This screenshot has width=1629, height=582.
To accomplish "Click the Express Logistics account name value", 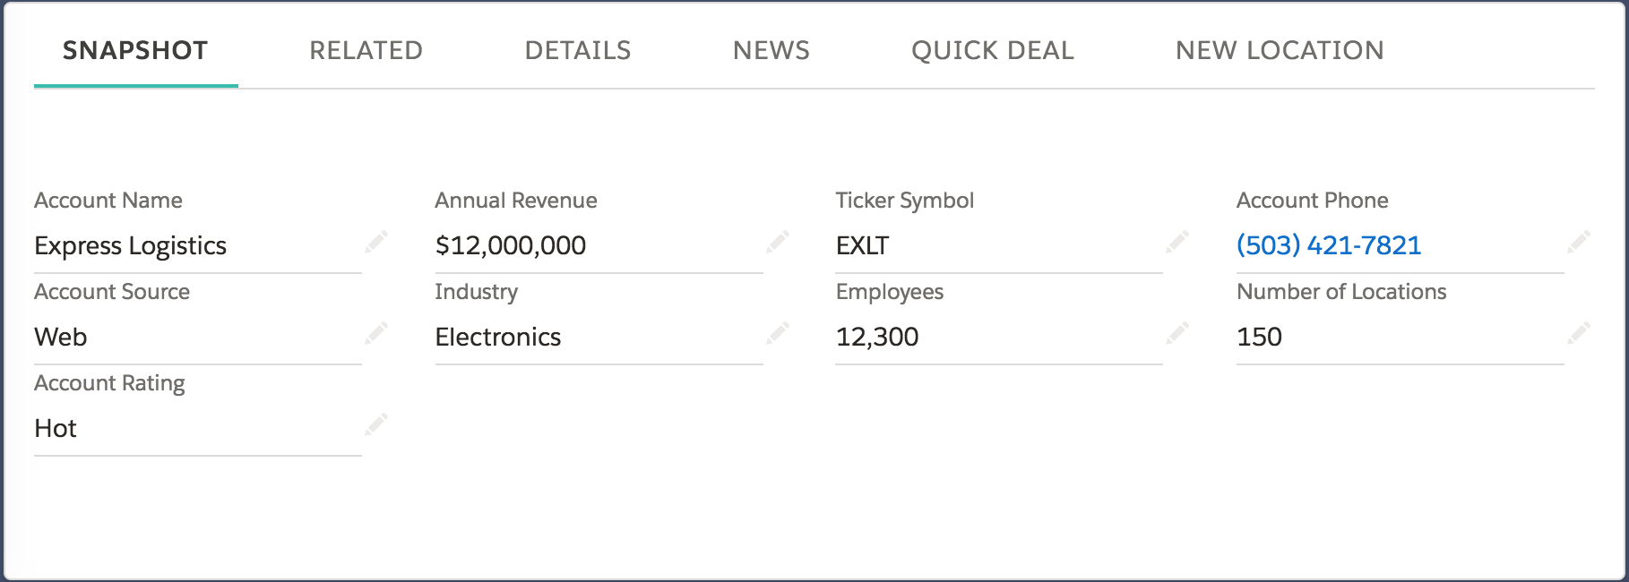I will pos(131,245).
